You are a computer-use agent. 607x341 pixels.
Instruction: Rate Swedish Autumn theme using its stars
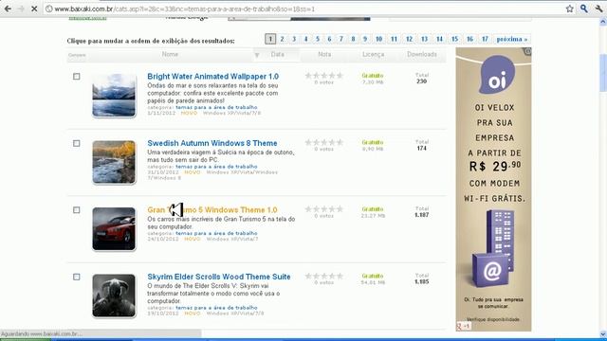[324, 142]
